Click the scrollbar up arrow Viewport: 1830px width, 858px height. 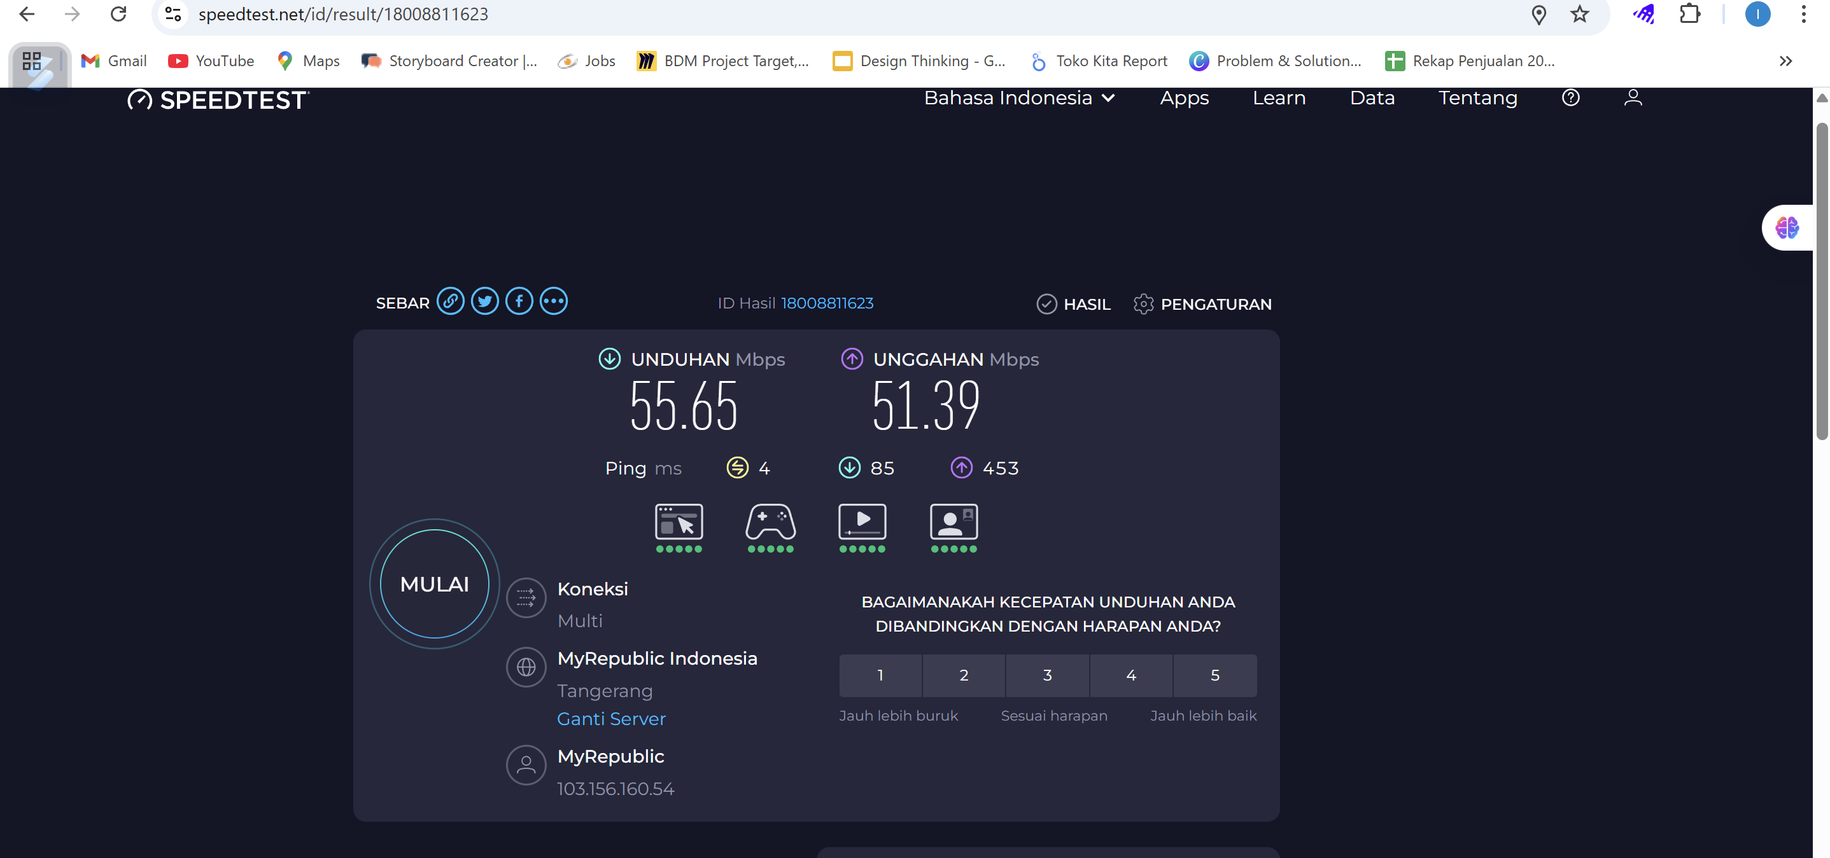[1822, 98]
